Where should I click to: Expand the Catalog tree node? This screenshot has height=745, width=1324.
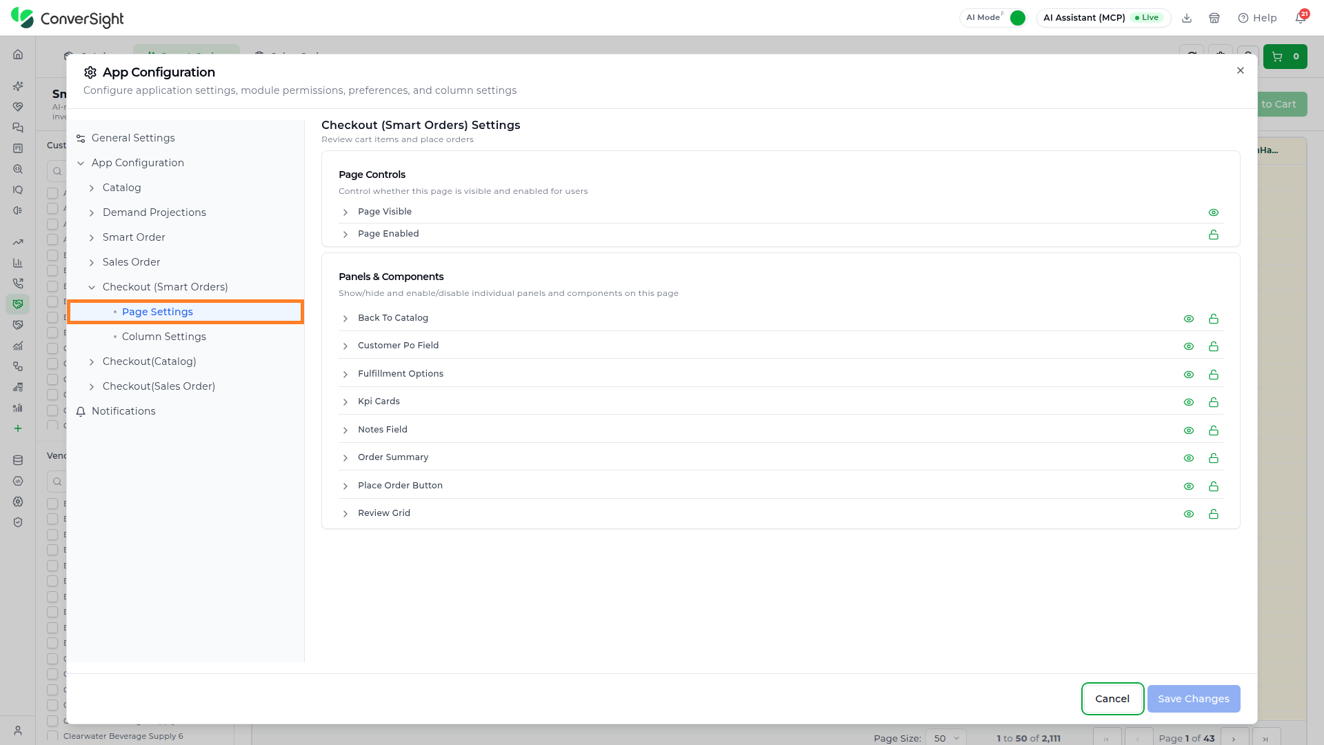tap(92, 188)
